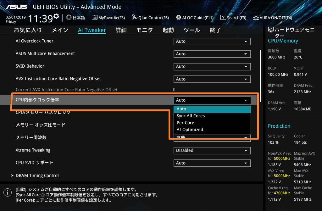Click Qfan Control(F6) label

click(153, 18)
